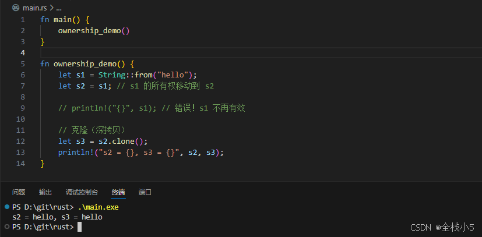Expand the breadcrumb ellipsis after main.rs
The width and height of the screenshot is (482, 237).
(x=59, y=9)
